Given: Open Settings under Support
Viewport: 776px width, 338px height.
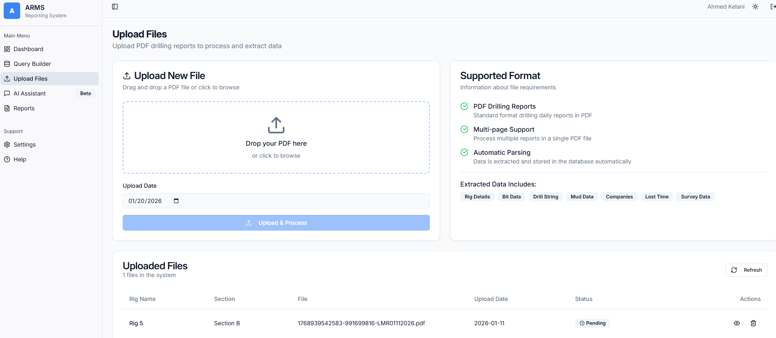Looking at the screenshot, I should pos(25,145).
